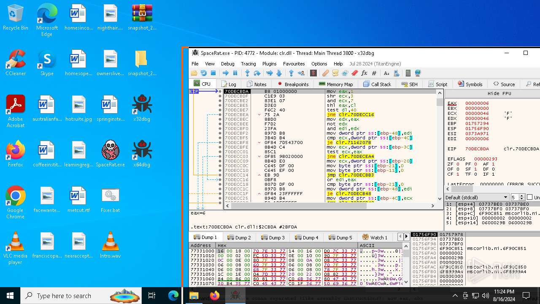Click the Address column header in dump
Screen dimensions: 540x304
(202, 245)
